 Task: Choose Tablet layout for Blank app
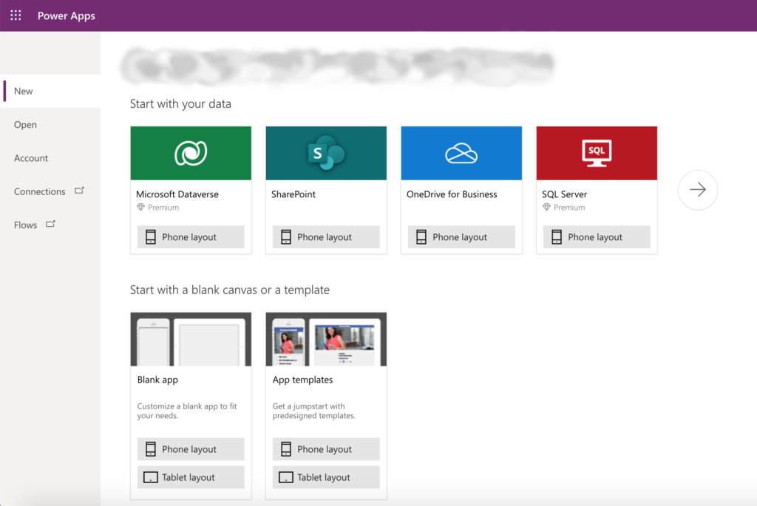pyautogui.click(x=191, y=477)
